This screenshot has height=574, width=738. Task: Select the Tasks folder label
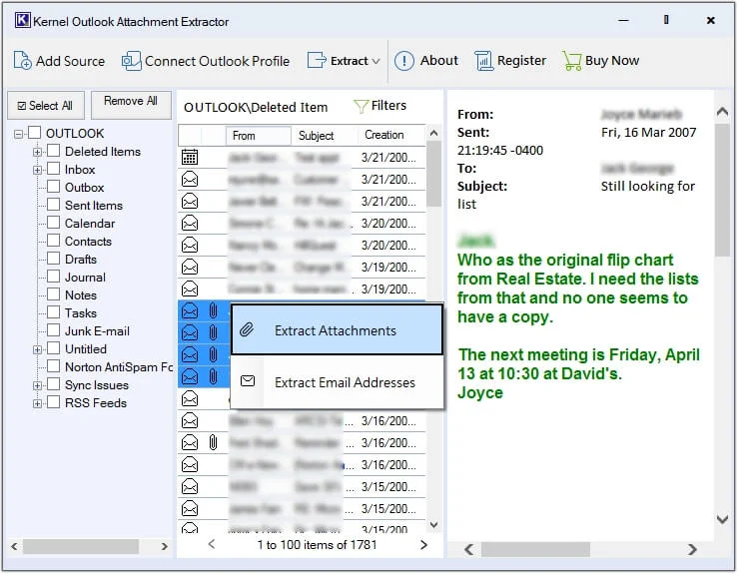81,312
